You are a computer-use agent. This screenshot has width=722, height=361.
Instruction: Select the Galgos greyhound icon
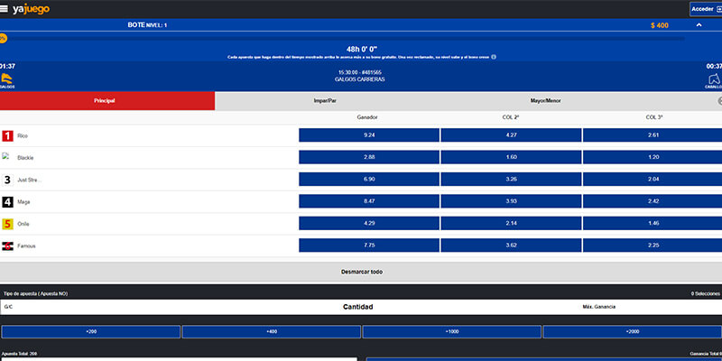click(7, 80)
